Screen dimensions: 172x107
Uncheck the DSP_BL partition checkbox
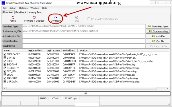coord(5,57)
